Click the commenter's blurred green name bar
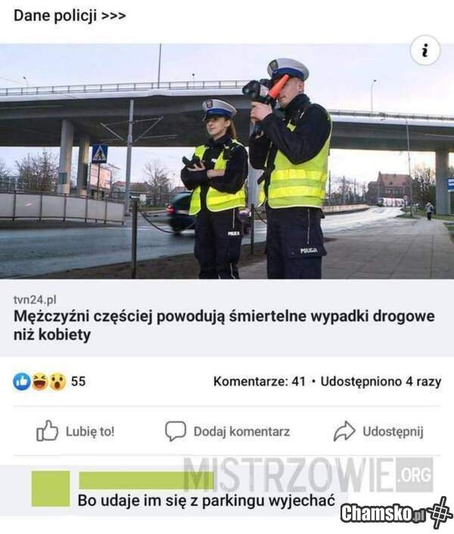 coord(146,480)
